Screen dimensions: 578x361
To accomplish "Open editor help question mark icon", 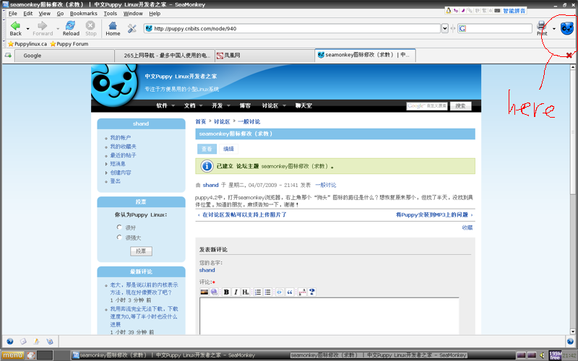I will [312, 292].
